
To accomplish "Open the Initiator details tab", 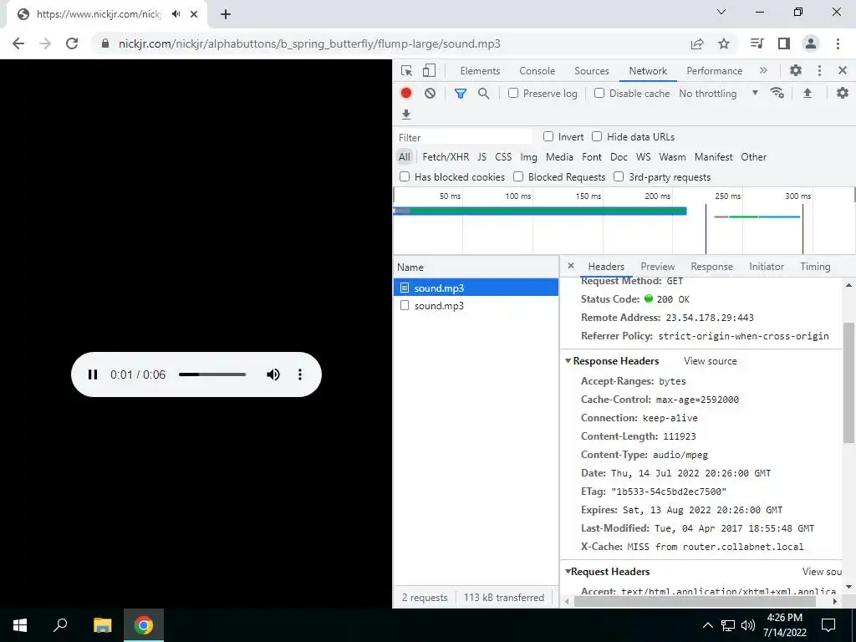I will click(767, 267).
